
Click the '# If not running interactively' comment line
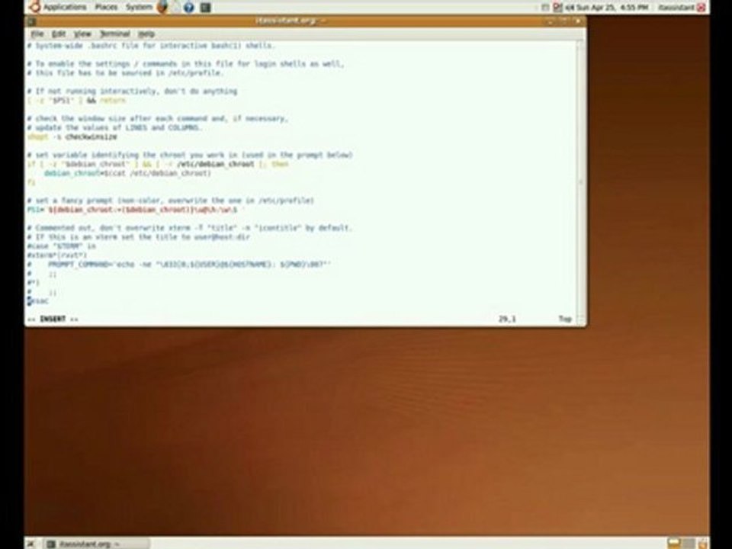pos(132,91)
